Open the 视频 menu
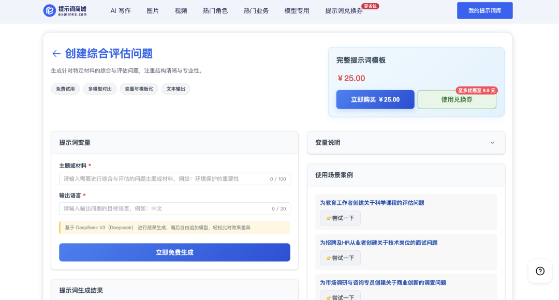 [181, 11]
